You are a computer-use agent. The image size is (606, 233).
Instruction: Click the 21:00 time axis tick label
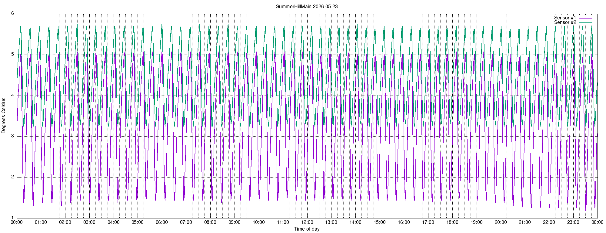click(525, 222)
